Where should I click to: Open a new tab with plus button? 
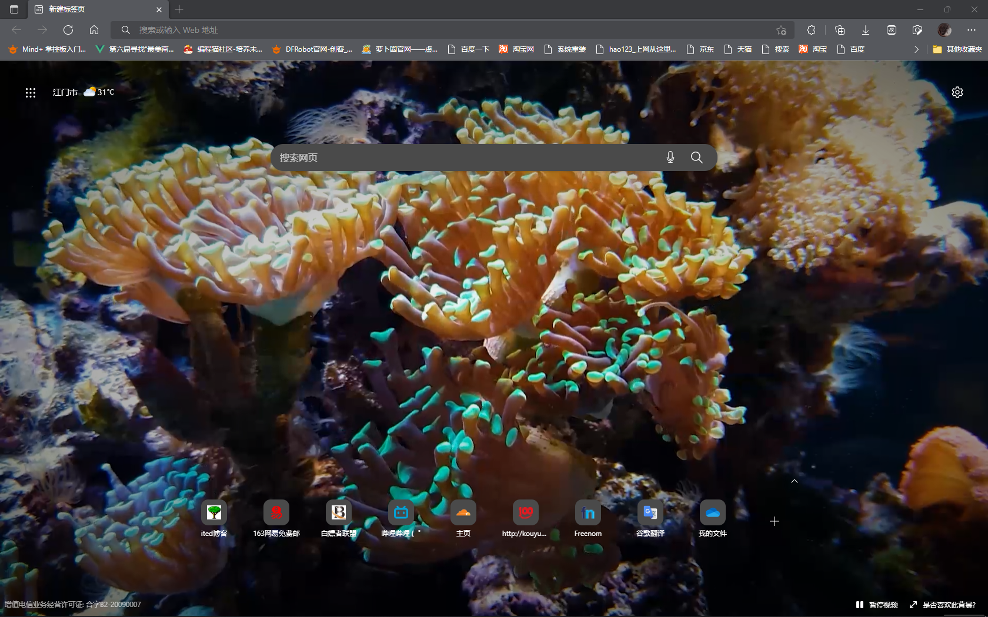coord(179,9)
